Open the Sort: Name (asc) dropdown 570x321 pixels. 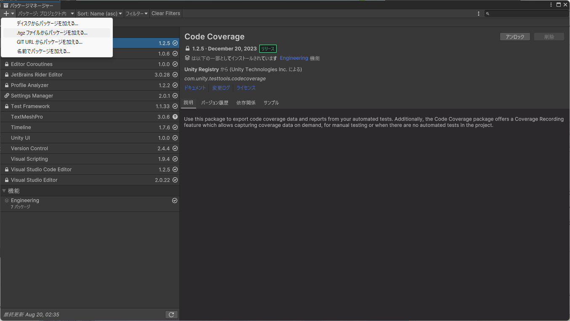(x=100, y=13)
